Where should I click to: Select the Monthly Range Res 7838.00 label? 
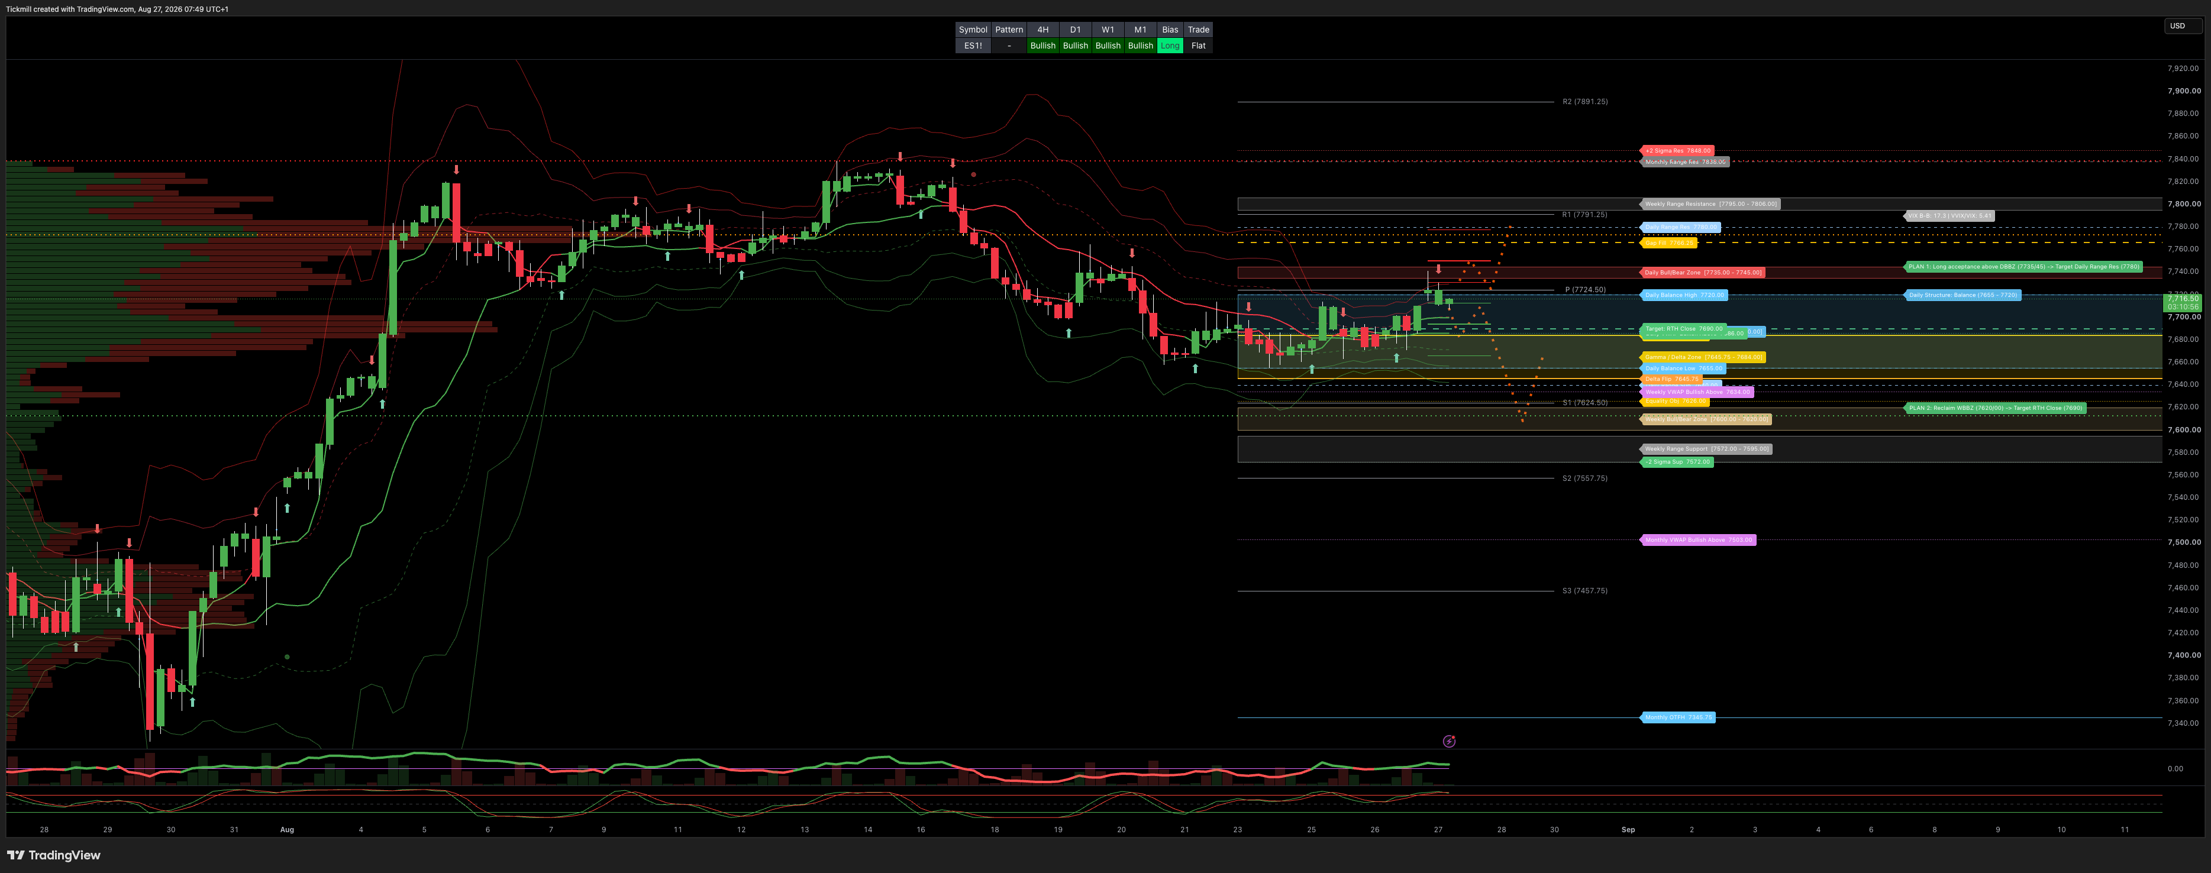1685,161
